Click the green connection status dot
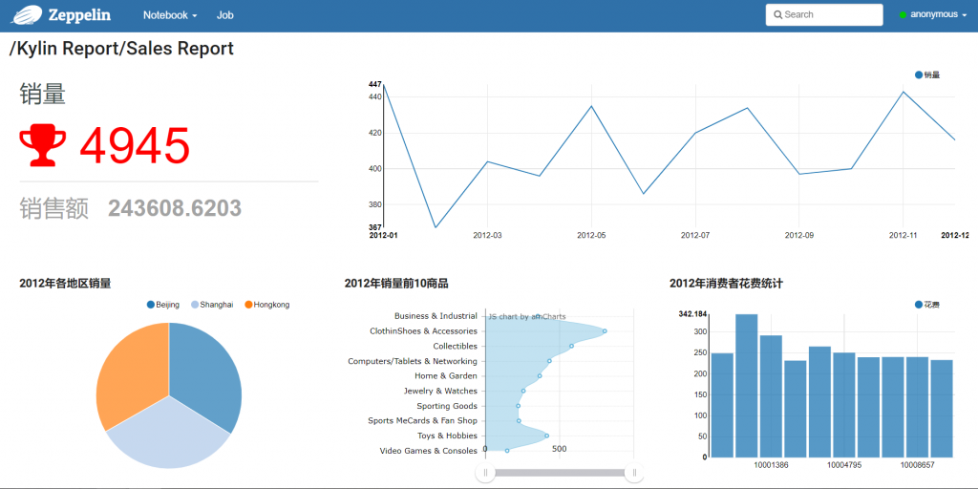 (903, 15)
